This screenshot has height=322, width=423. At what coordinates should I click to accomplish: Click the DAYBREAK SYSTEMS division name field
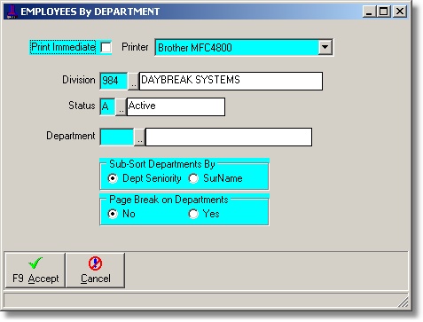231,81
